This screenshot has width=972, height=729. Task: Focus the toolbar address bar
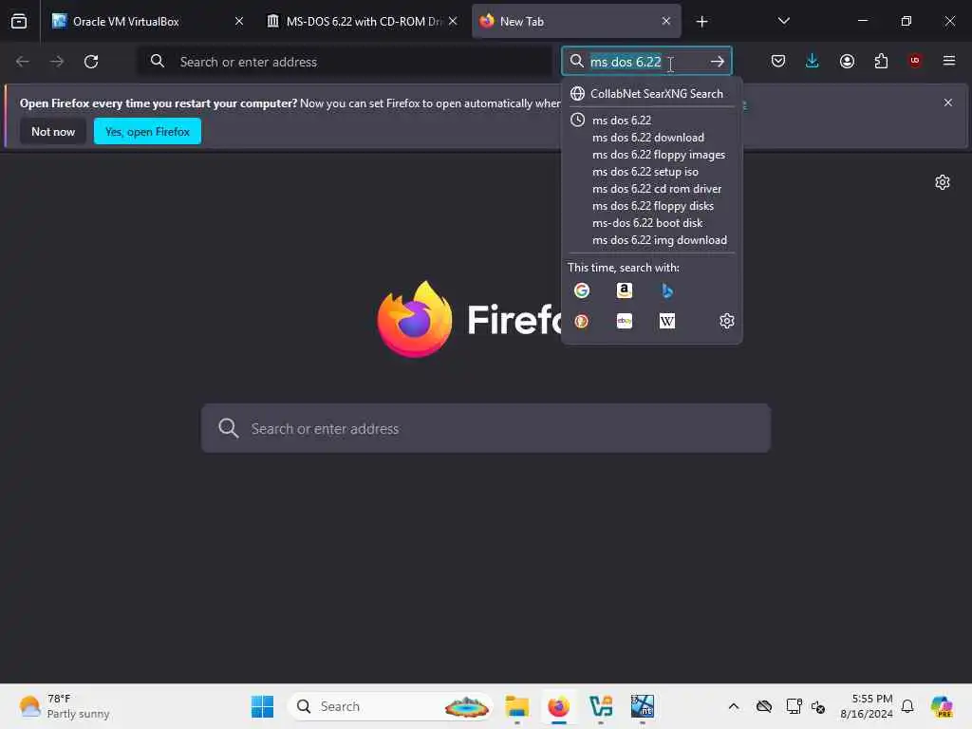coord(345,62)
